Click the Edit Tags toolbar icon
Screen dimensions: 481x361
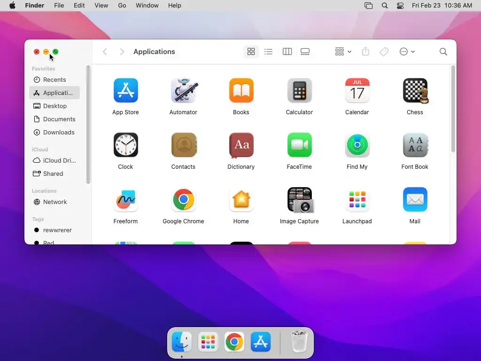(x=384, y=52)
